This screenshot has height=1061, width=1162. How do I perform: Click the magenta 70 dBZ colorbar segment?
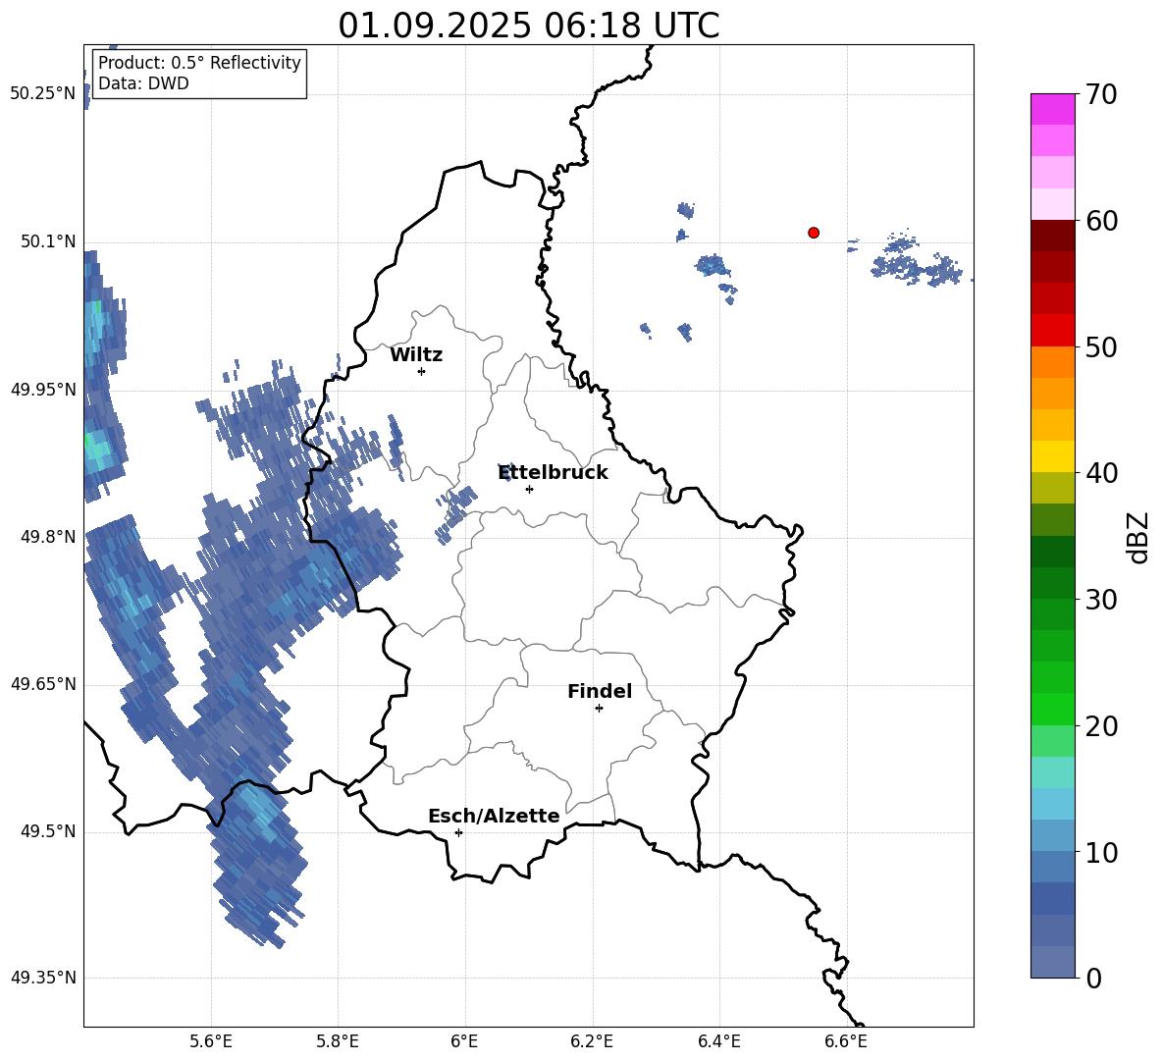pos(1052,109)
